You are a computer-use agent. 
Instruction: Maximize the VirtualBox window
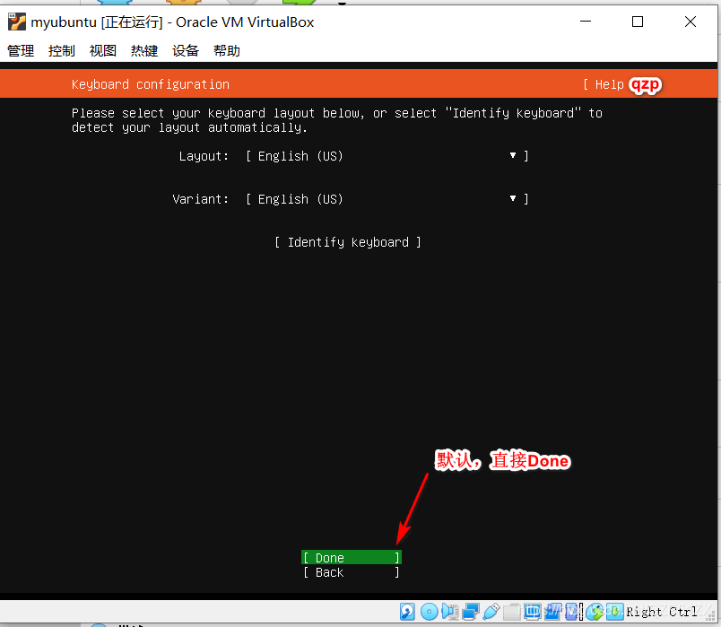click(x=638, y=22)
